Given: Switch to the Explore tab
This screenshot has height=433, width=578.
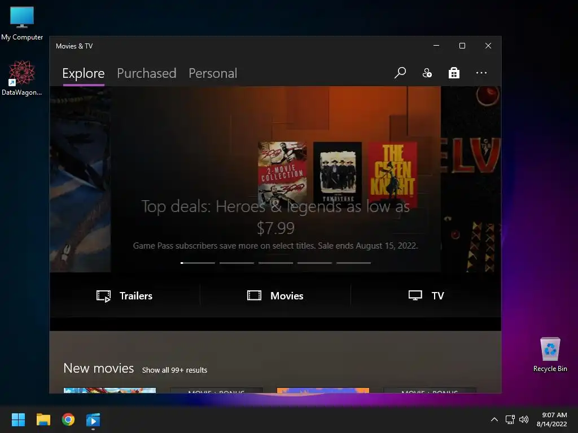Looking at the screenshot, I should tap(84, 73).
